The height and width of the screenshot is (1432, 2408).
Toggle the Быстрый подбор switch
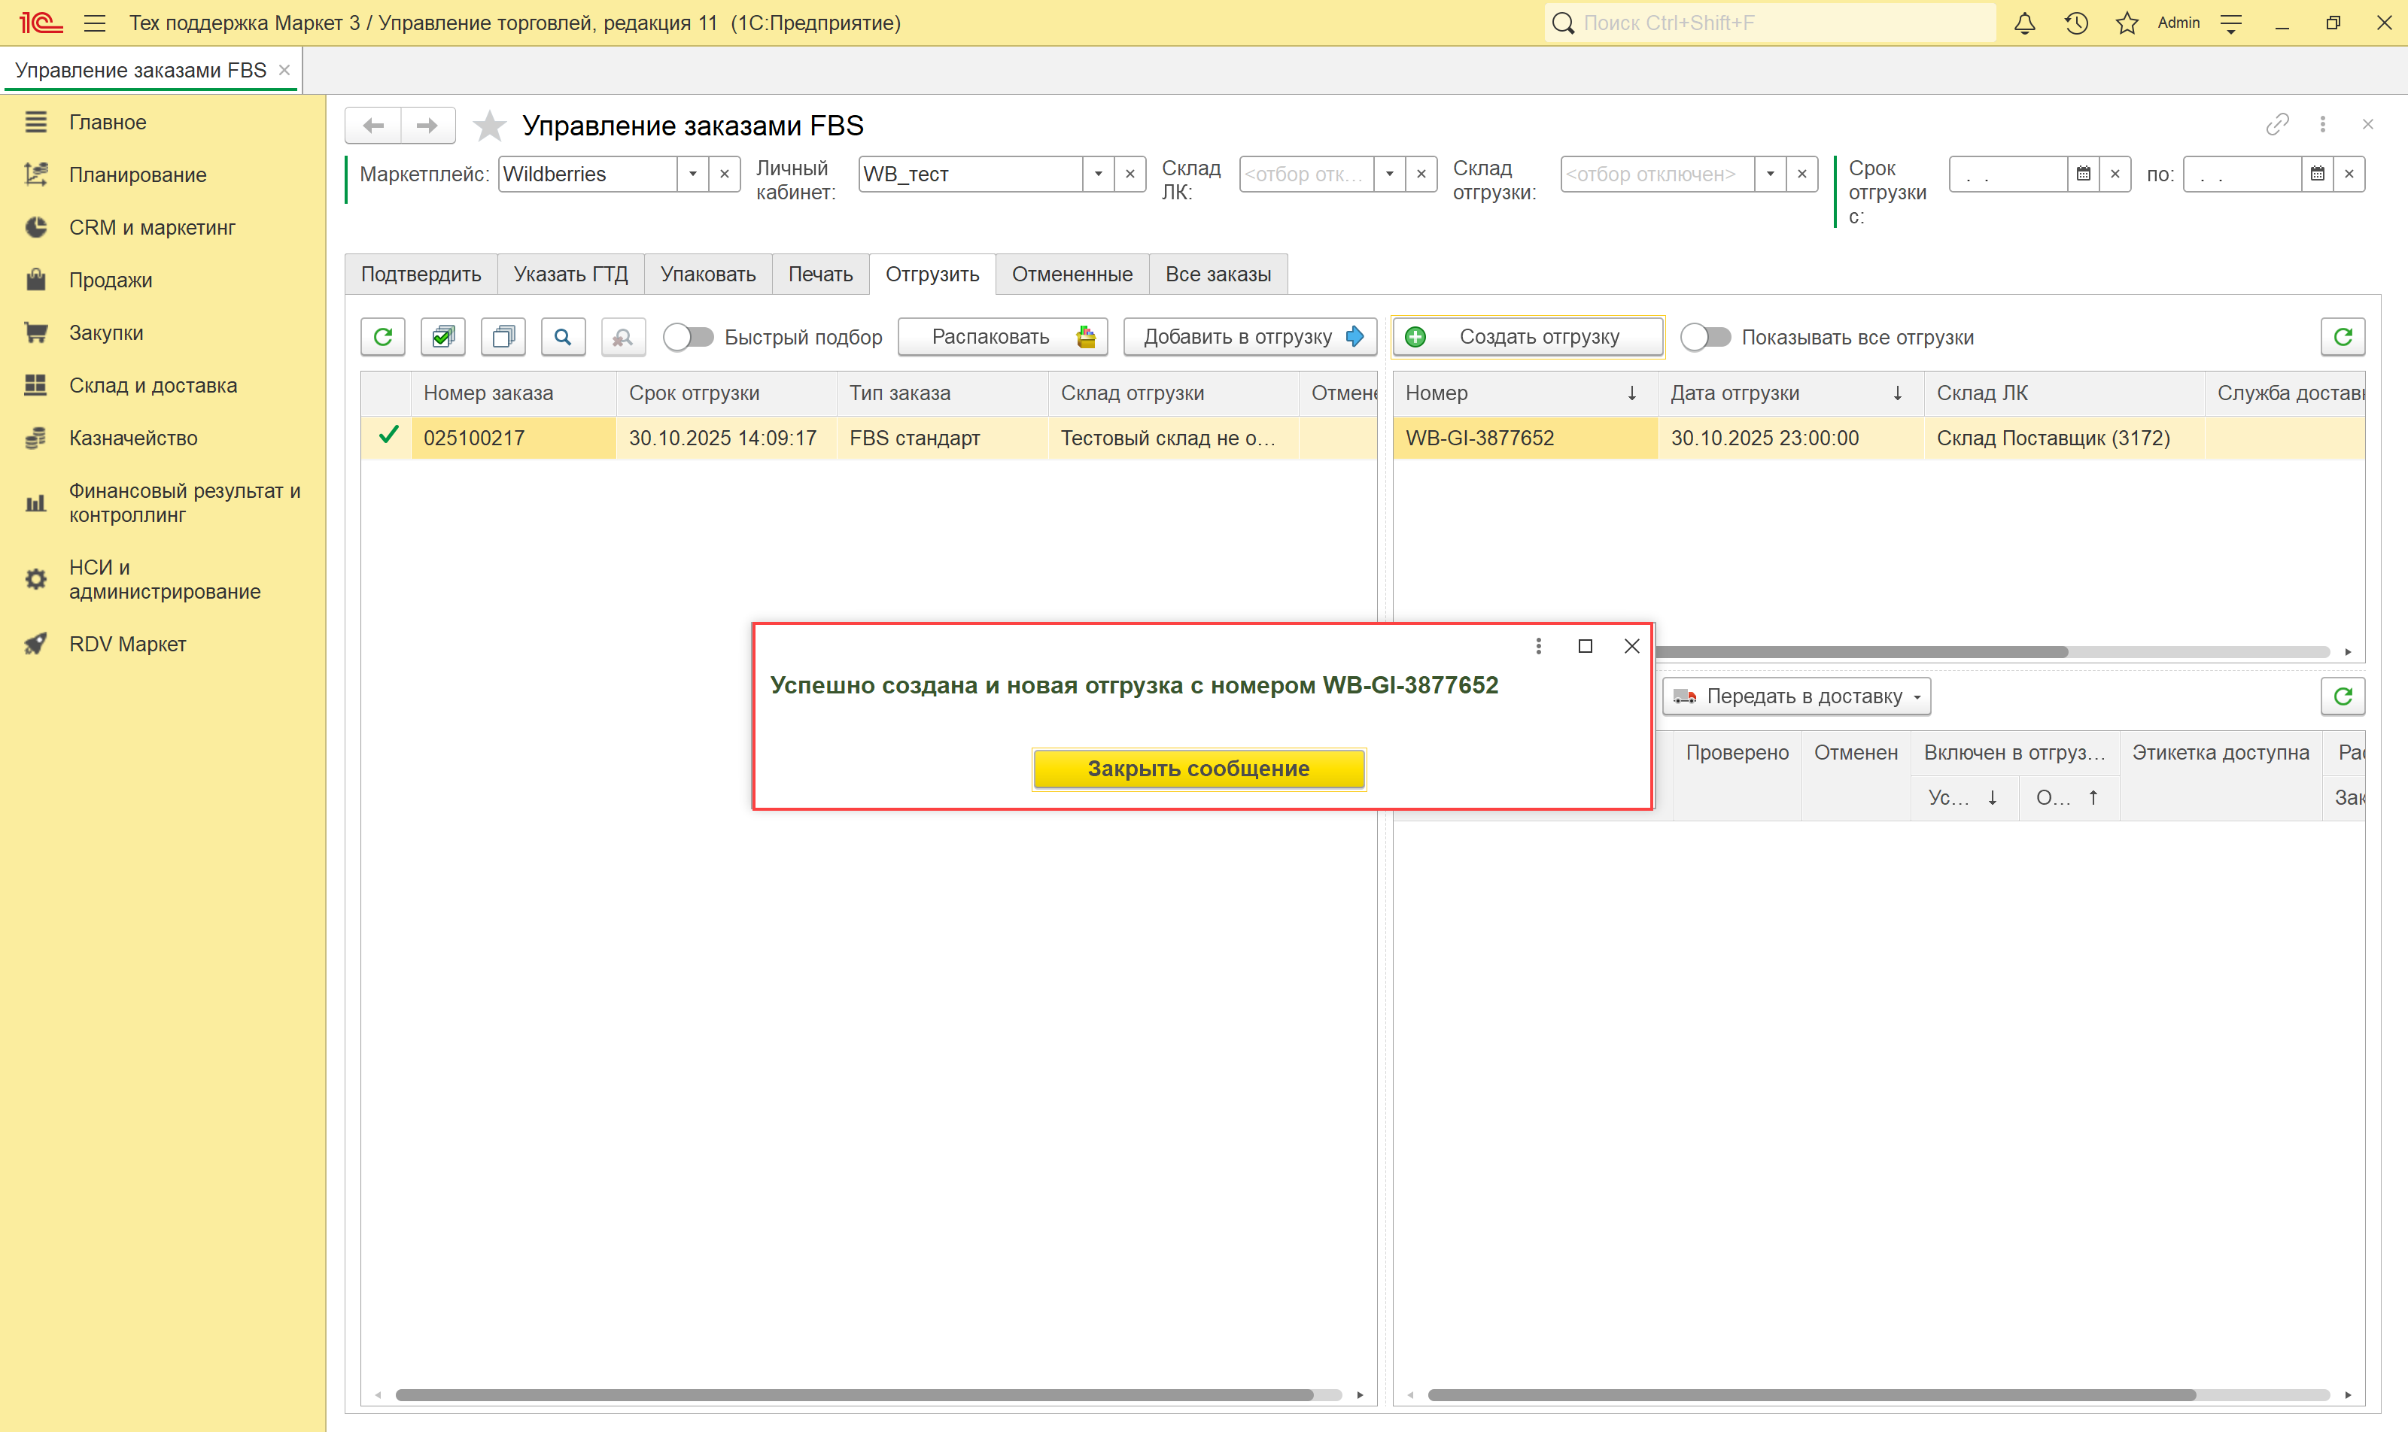(689, 337)
